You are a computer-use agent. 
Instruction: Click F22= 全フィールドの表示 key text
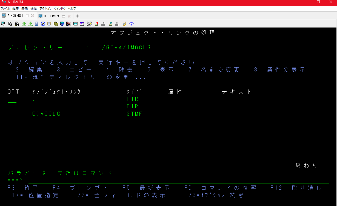pyautogui.click(x=119, y=195)
